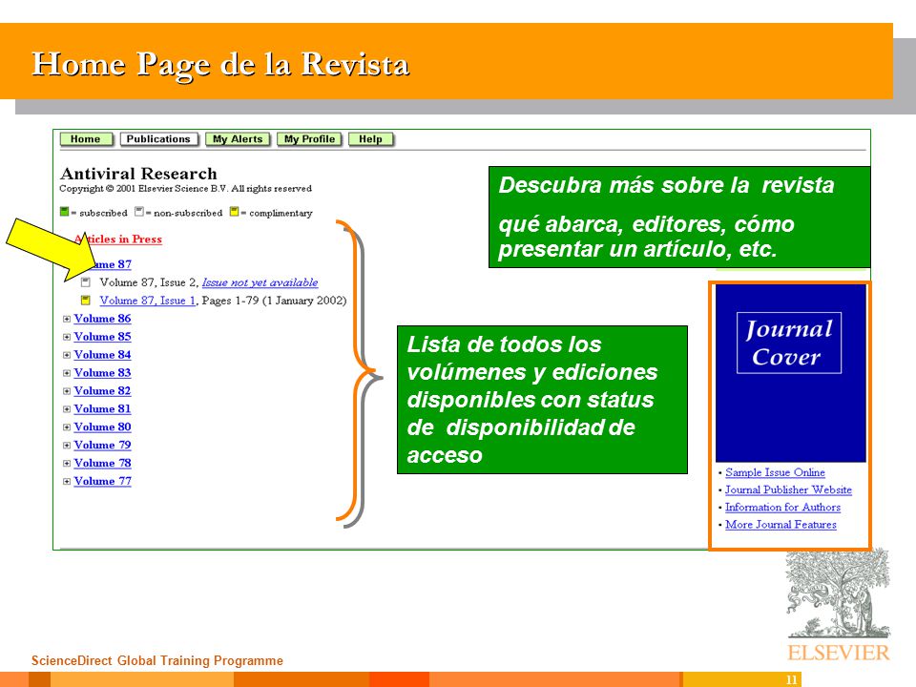Click the green subscribed legend icon

pyautogui.click(x=64, y=212)
